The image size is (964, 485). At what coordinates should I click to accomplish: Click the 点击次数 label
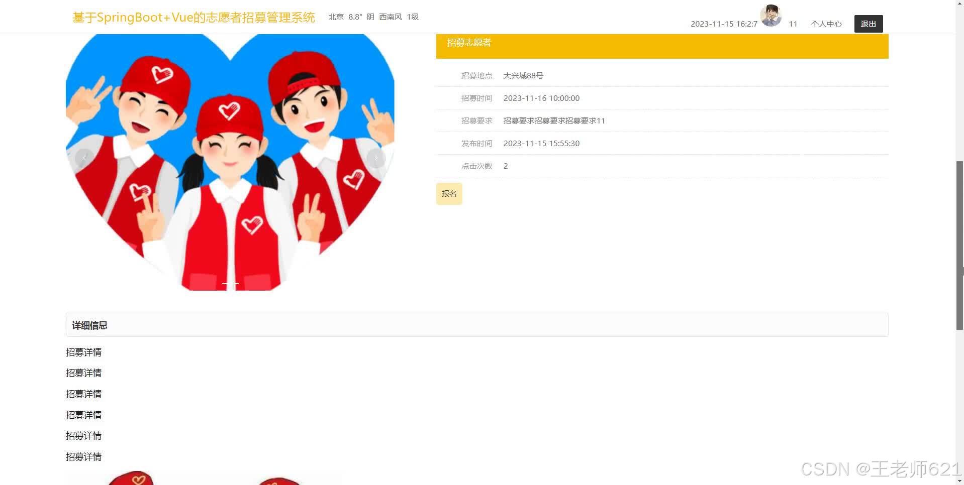click(477, 166)
